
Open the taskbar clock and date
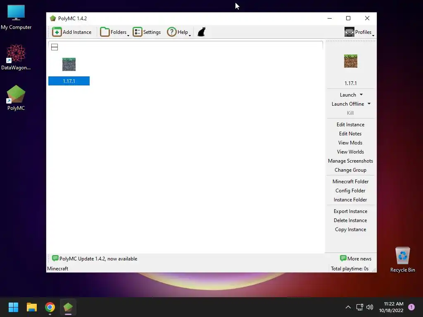click(x=391, y=307)
